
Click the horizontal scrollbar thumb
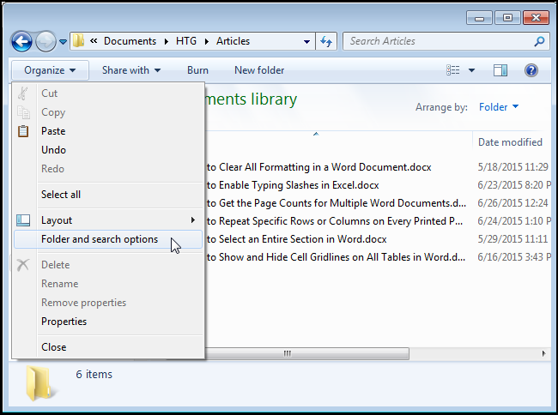pyautogui.click(x=288, y=352)
